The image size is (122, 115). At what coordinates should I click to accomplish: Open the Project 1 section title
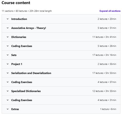[x=17, y=64]
